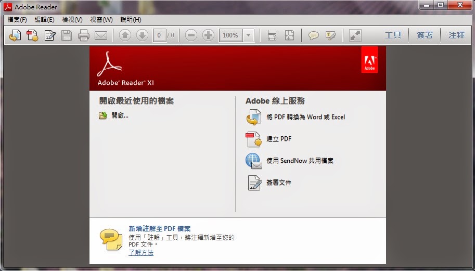Click the Adobe Reader title bar icon

point(8,6)
